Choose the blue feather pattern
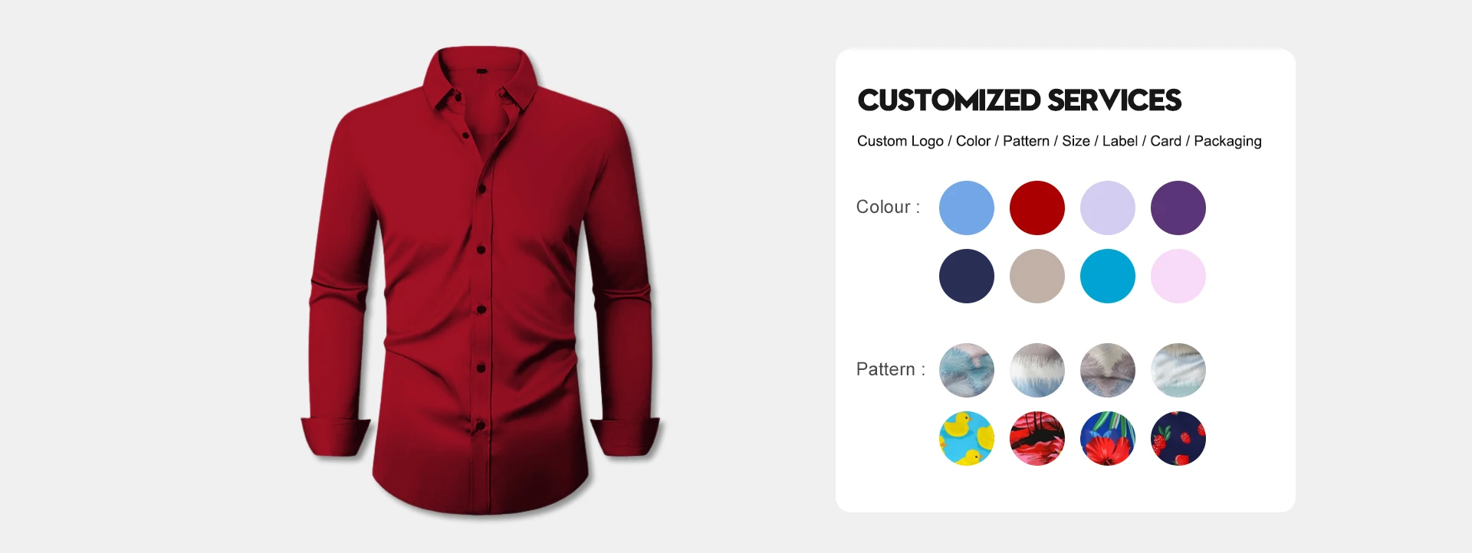Viewport: 1472px width, 553px height. point(966,370)
